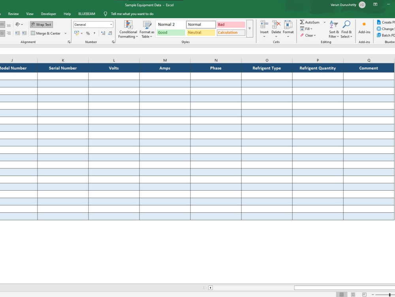Viewport: 395px width, 297px height.
Task: Click the ribbon display options icon
Action: (x=375, y=4)
